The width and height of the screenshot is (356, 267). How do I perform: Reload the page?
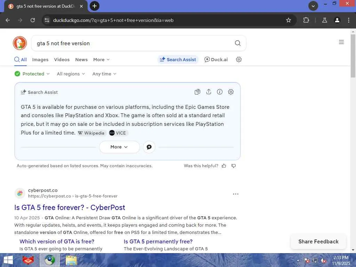(33, 20)
